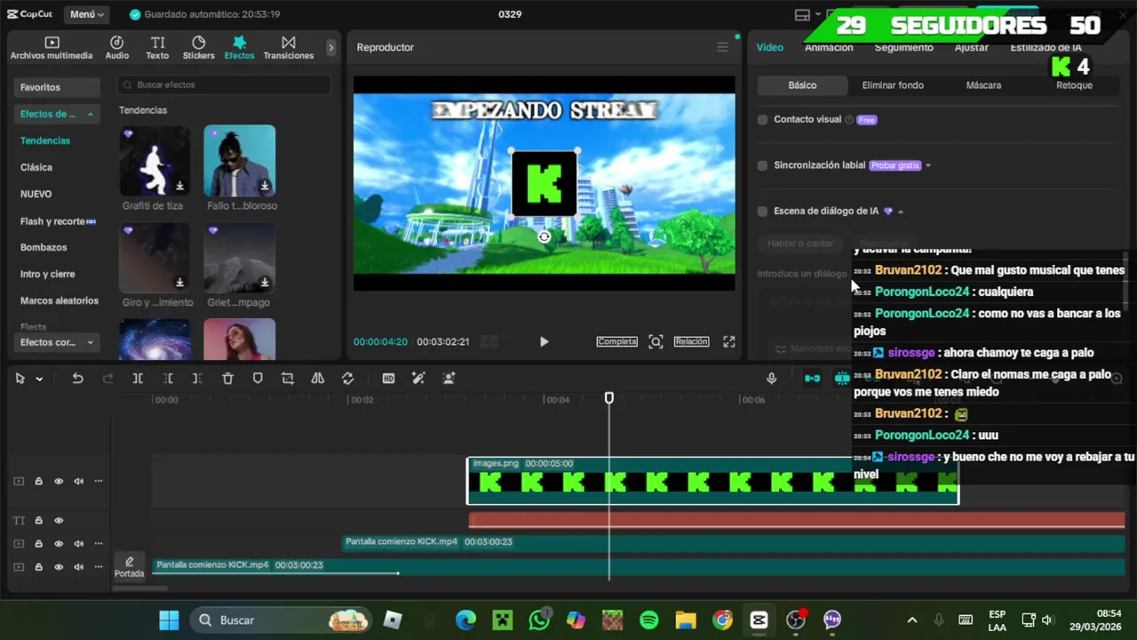Start voice recording with the microphone icon

pos(771,378)
